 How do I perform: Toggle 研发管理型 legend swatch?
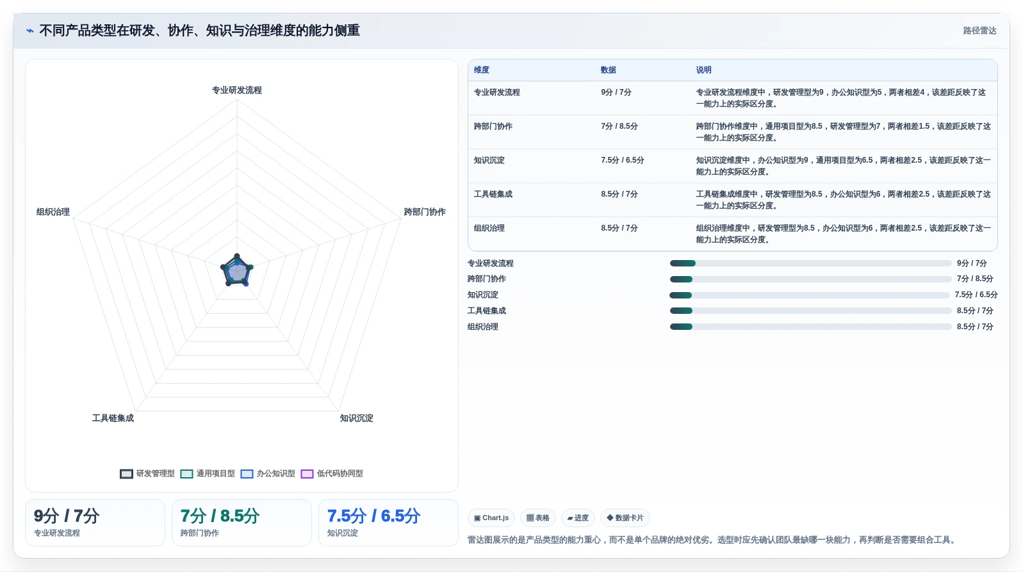point(126,474)
